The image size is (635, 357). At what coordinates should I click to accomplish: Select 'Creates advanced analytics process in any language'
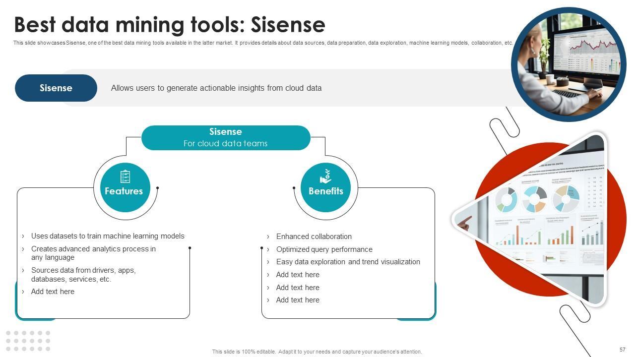click(x=93, y=253)
